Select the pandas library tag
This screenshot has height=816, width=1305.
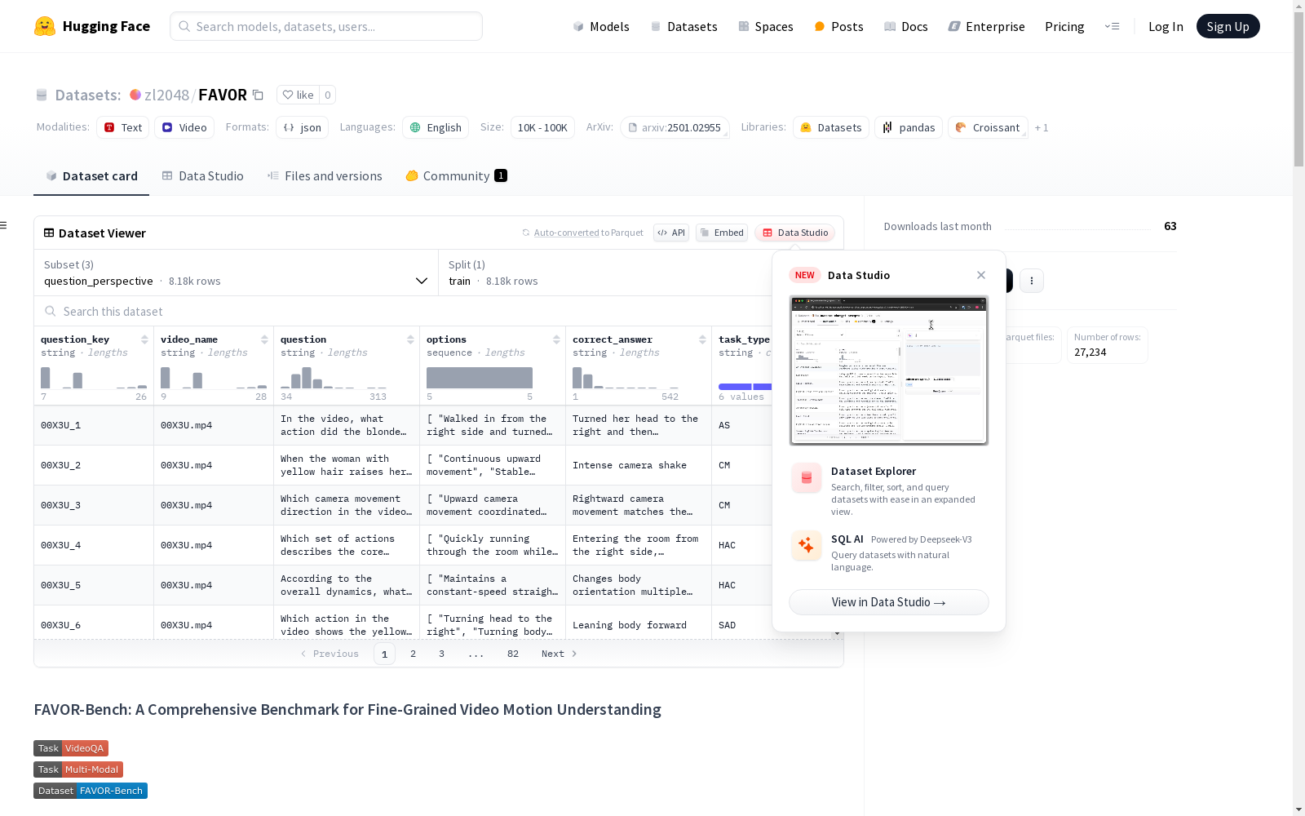click(x=909, y=127)
